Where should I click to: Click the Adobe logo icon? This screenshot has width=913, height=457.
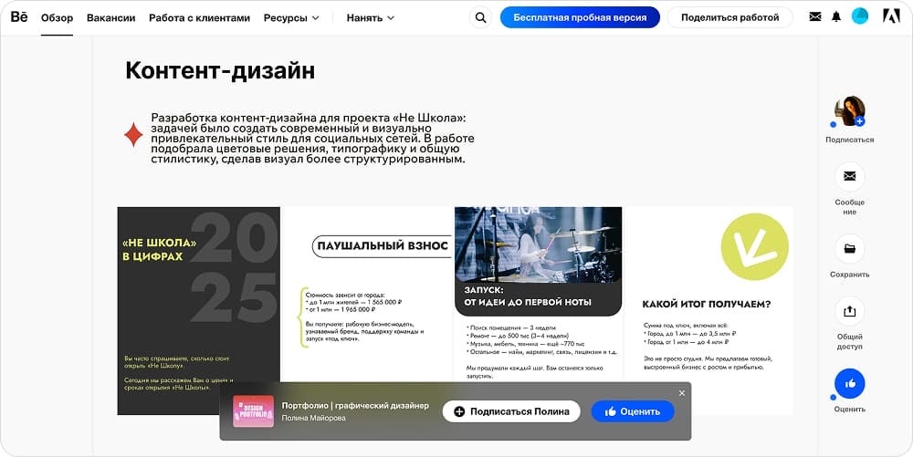tap(891, 16)
